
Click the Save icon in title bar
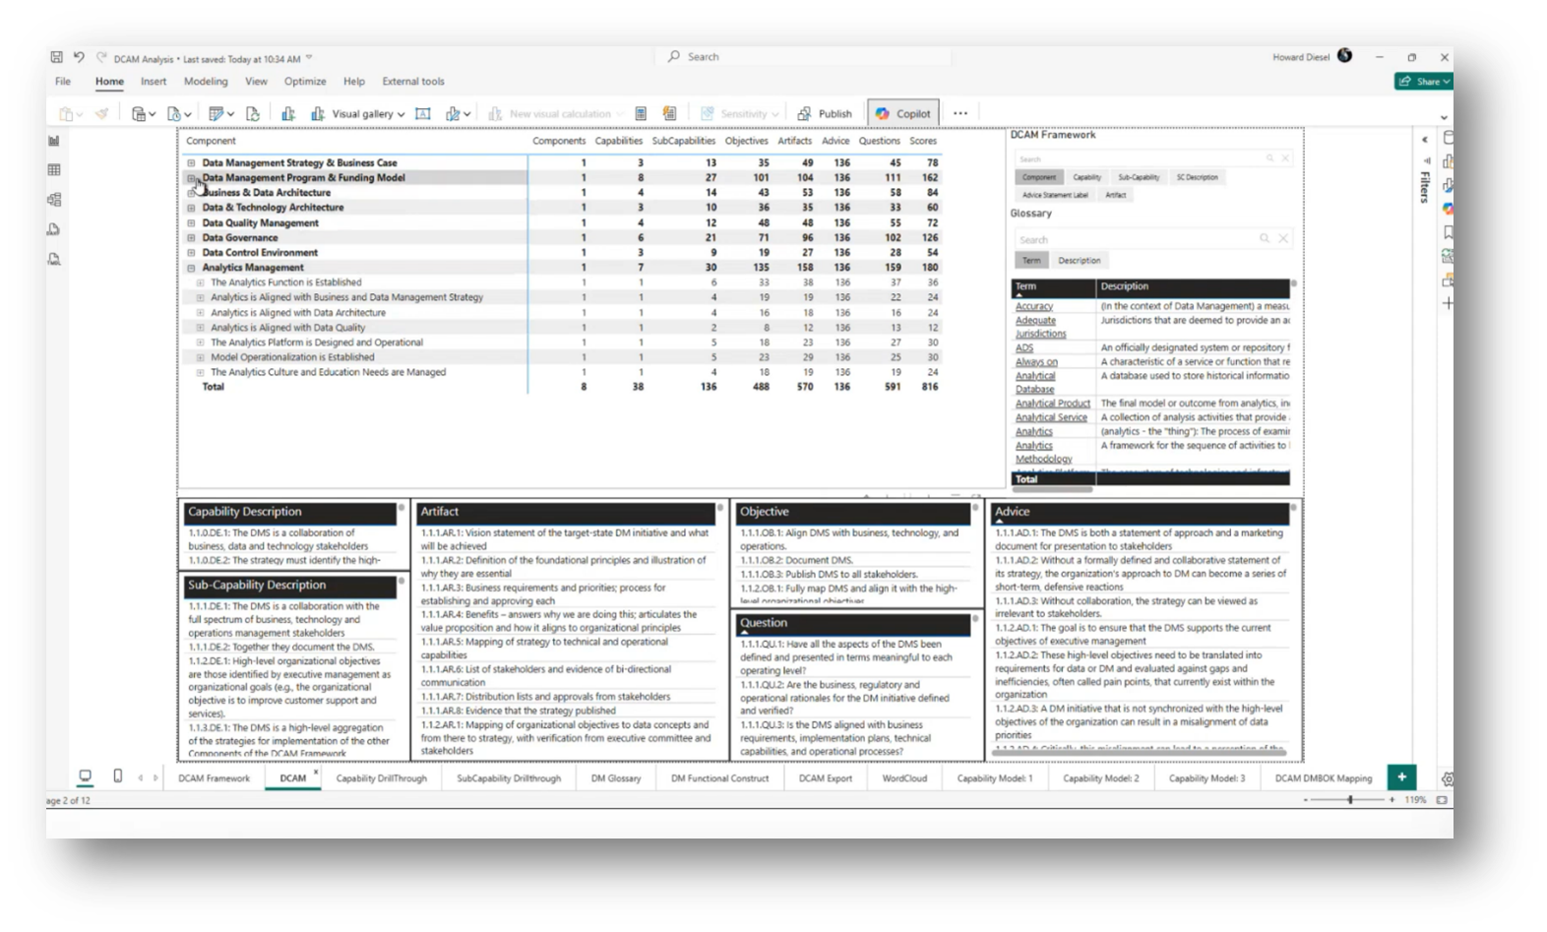(57, 58)
